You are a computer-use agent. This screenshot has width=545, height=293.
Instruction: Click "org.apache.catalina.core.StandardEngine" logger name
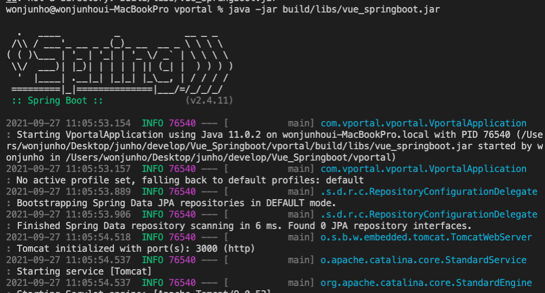point(426,283)
